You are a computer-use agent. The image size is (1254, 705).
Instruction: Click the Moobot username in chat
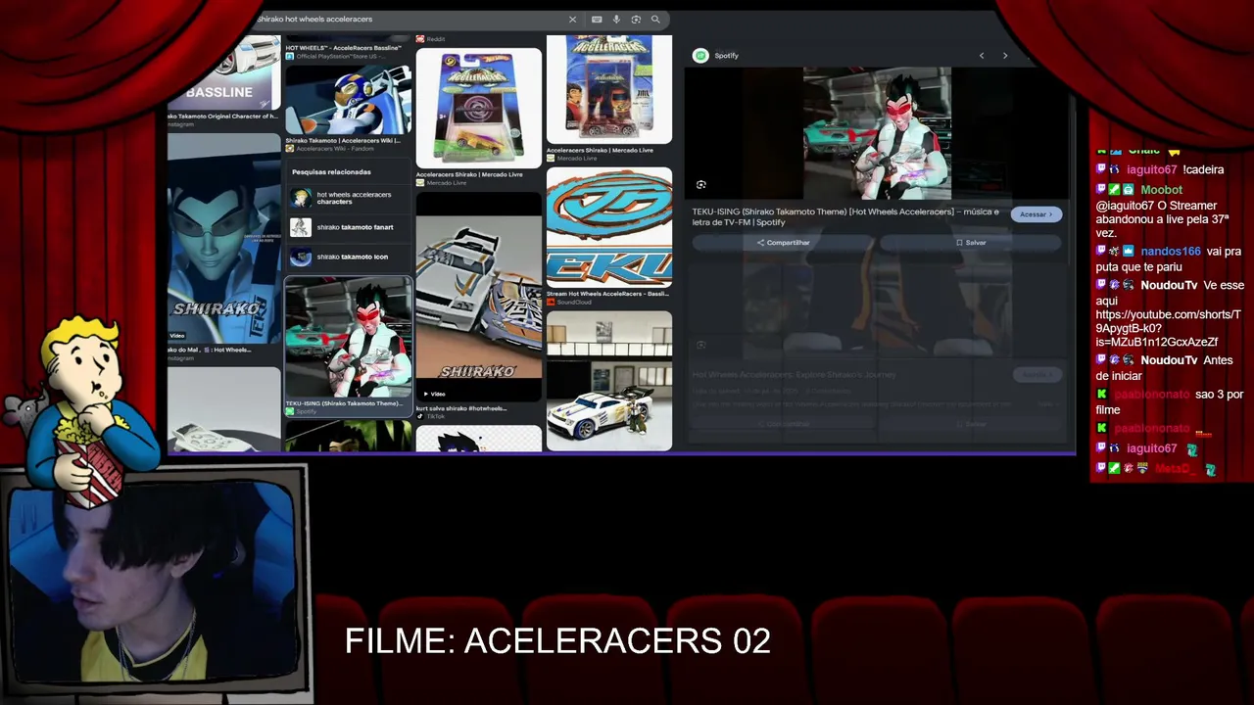click(1161, 190)
